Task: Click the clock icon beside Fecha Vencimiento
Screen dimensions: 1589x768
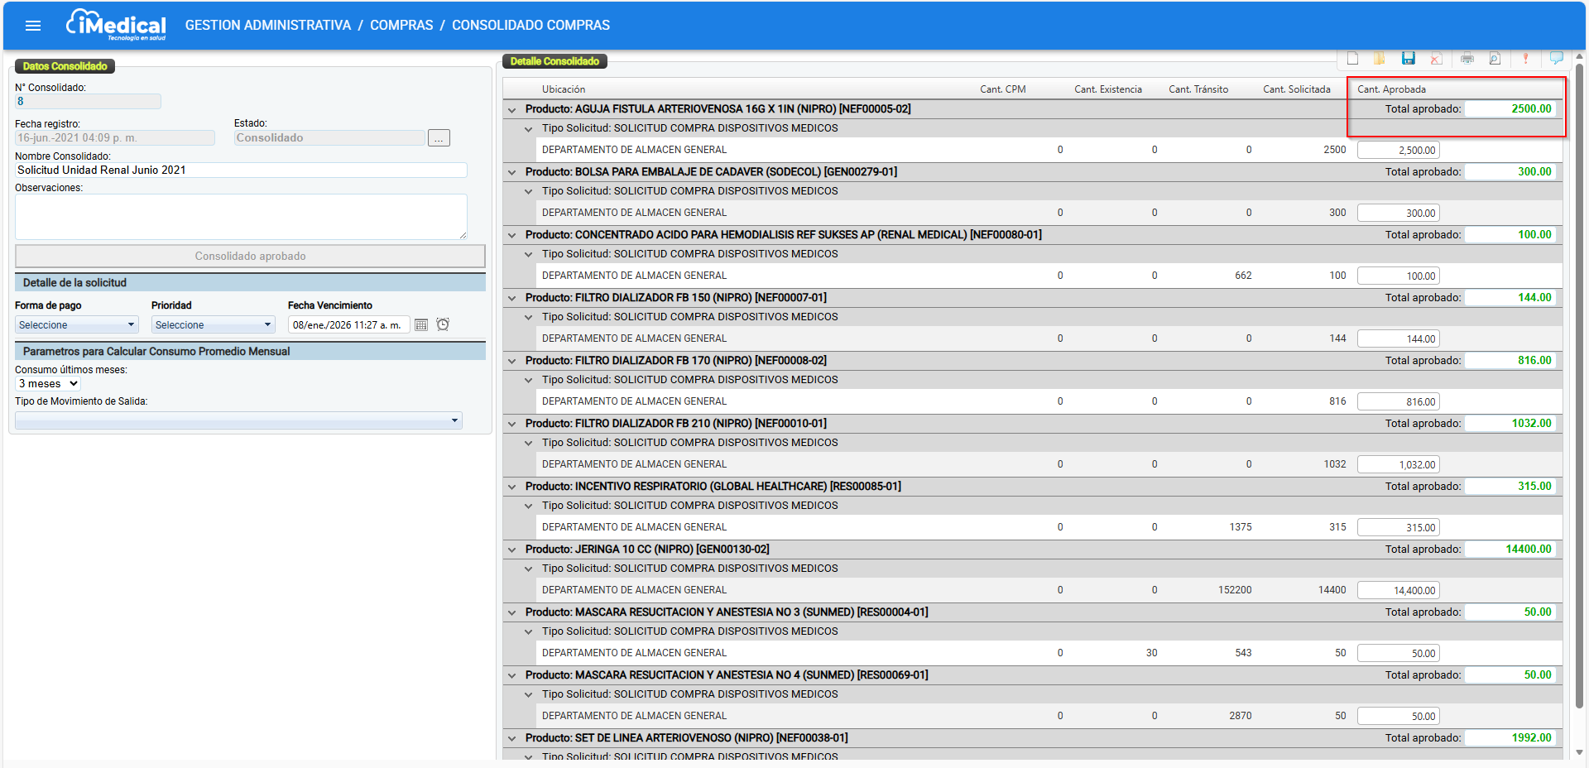Action: click(443, 324)
